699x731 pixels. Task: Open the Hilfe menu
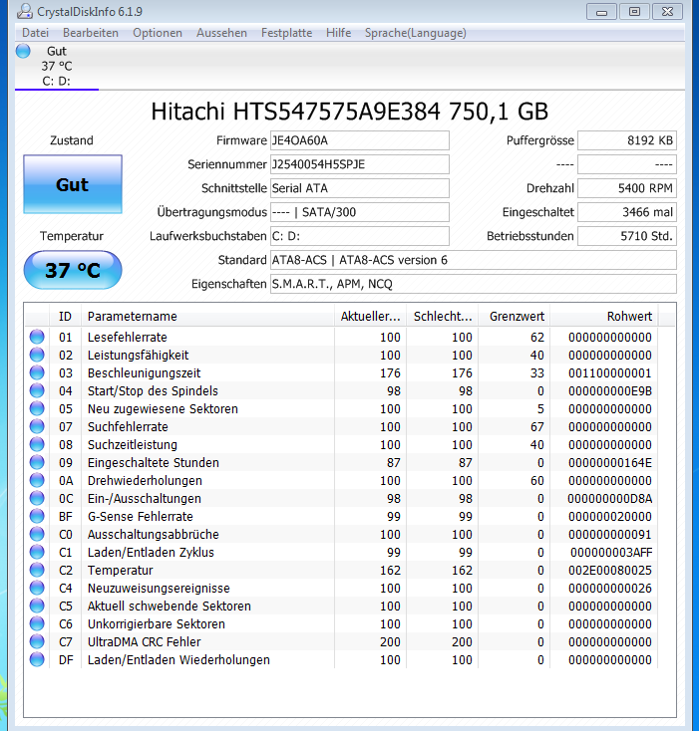point(338,33)
